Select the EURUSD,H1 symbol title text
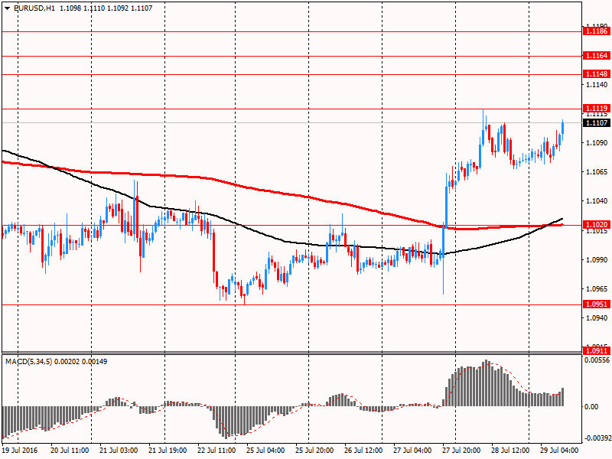The height and width of the screenshot is (459, 612). [34, 8]
